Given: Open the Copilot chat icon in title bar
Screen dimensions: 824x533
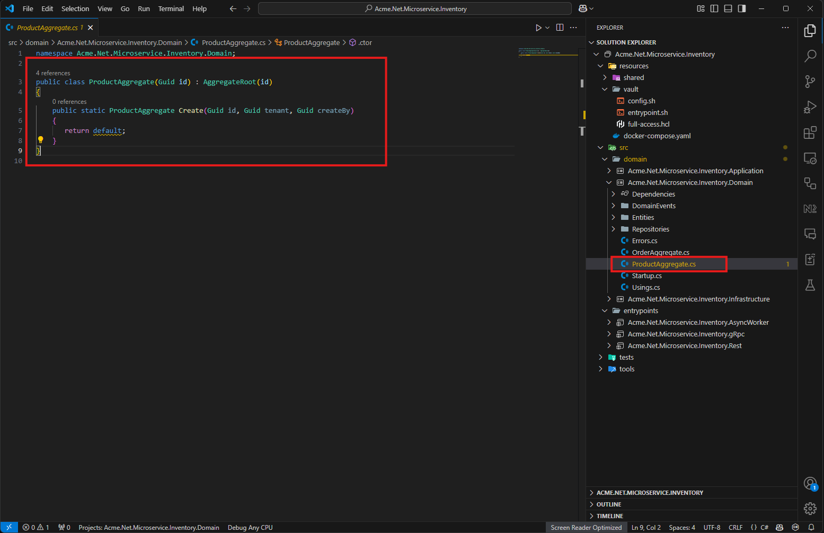Looking at the screenshot, I should [583, 8].
